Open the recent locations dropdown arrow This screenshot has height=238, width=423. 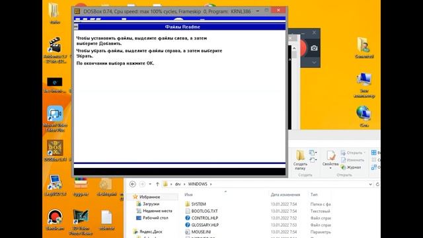point(150,184)
